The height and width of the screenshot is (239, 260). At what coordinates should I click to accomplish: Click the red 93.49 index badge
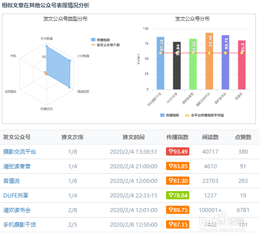click(x=177, y=151)
